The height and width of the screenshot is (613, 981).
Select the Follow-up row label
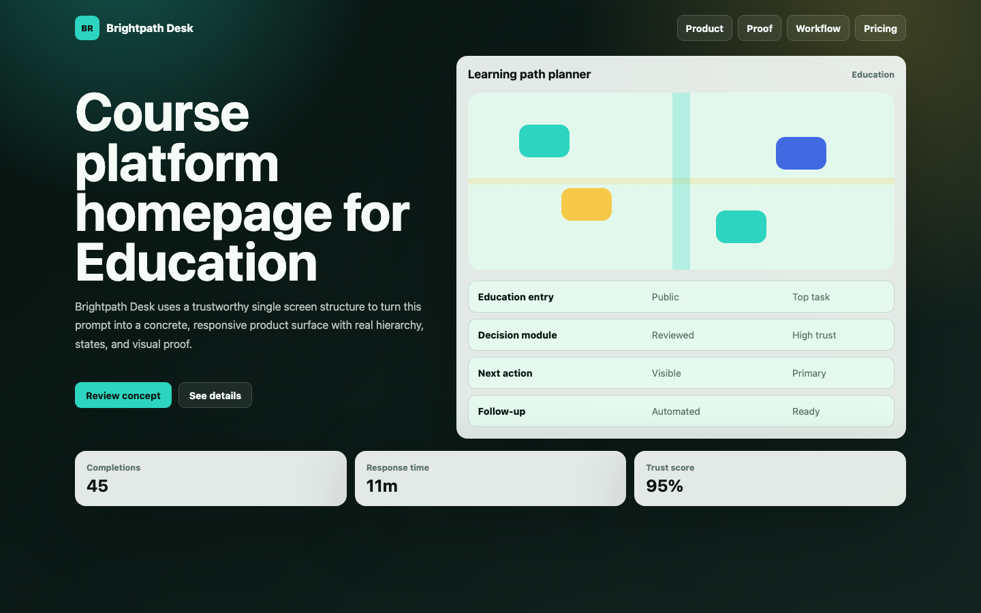click(501, 411)
